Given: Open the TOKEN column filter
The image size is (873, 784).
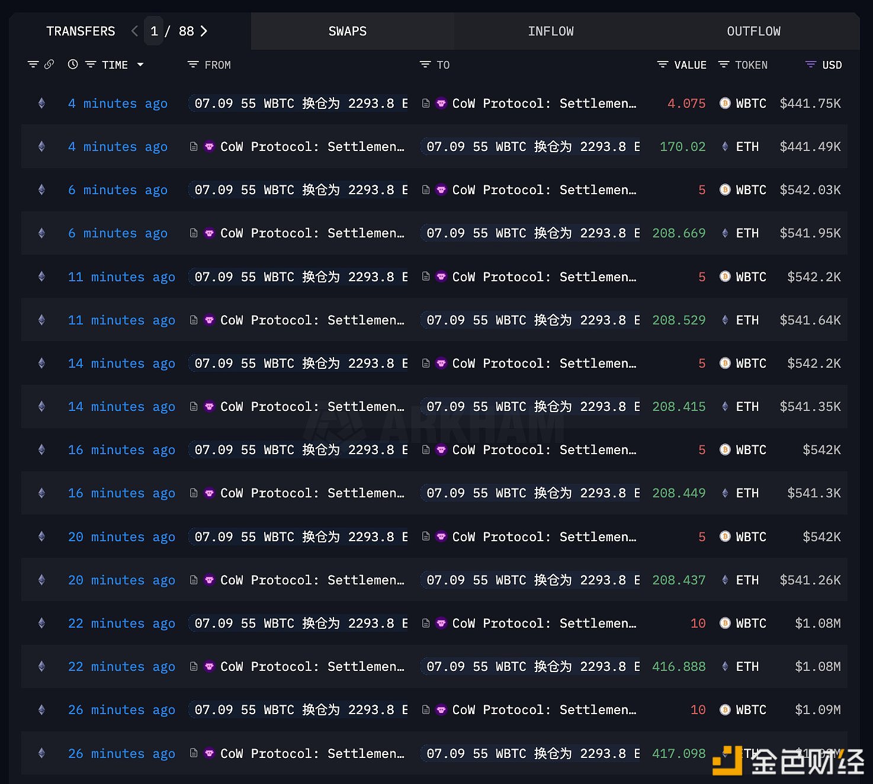Looking at the screenshot, I should (724, 65).
